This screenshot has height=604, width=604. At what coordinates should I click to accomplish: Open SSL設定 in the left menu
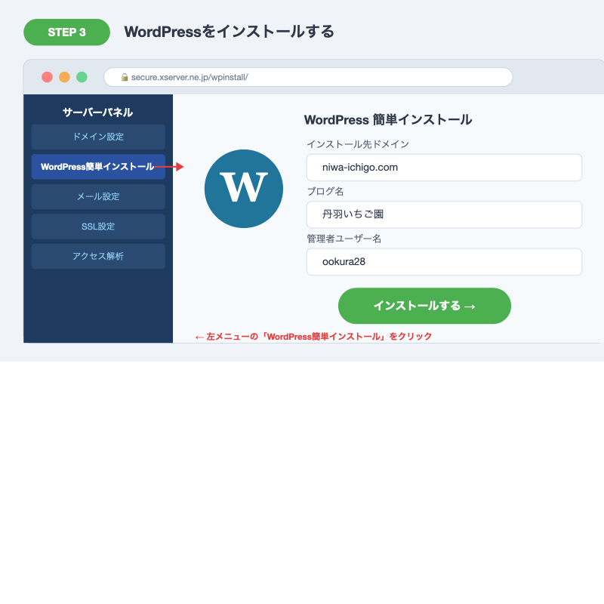[x=97, y=226]
